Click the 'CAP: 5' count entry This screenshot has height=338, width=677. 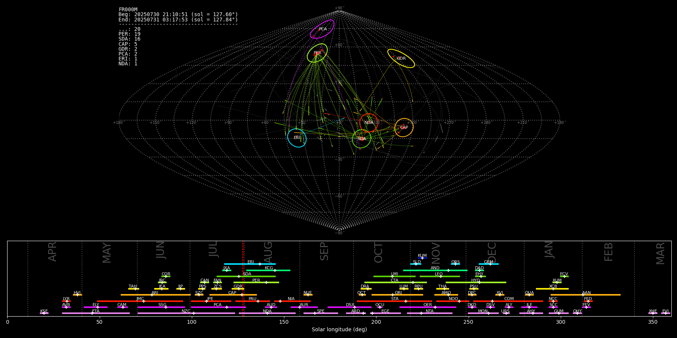click(x=128, y=44)
